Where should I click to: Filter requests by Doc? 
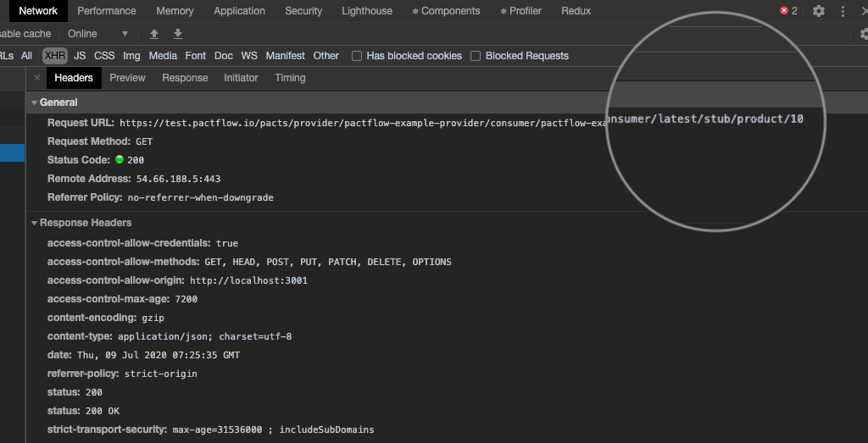pyautogui.click(x=224, y=56)
